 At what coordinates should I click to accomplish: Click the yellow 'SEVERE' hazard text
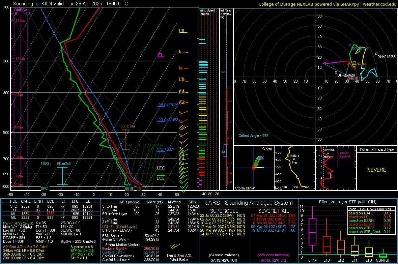377,170
